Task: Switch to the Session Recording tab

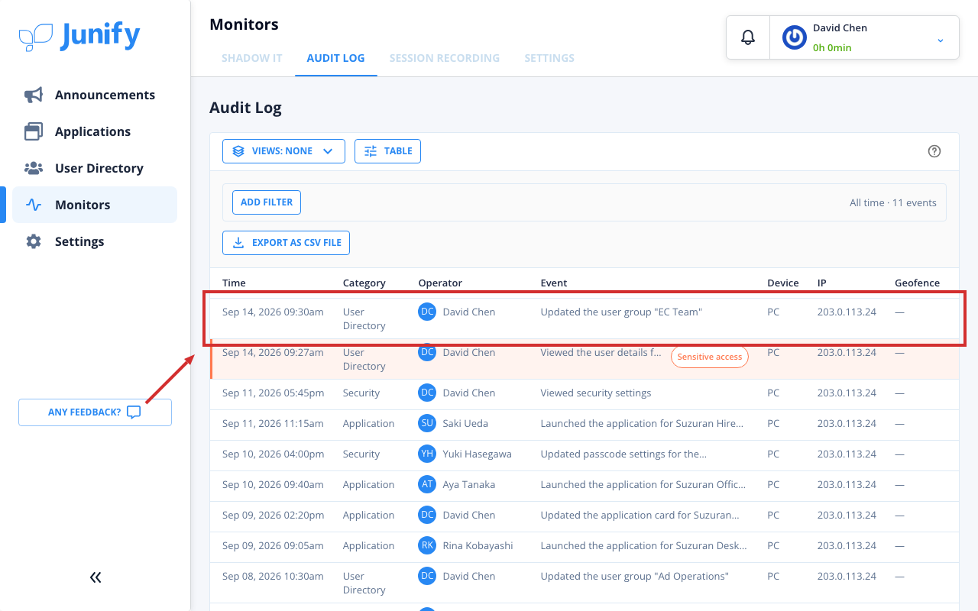Action: click(445, 58)
